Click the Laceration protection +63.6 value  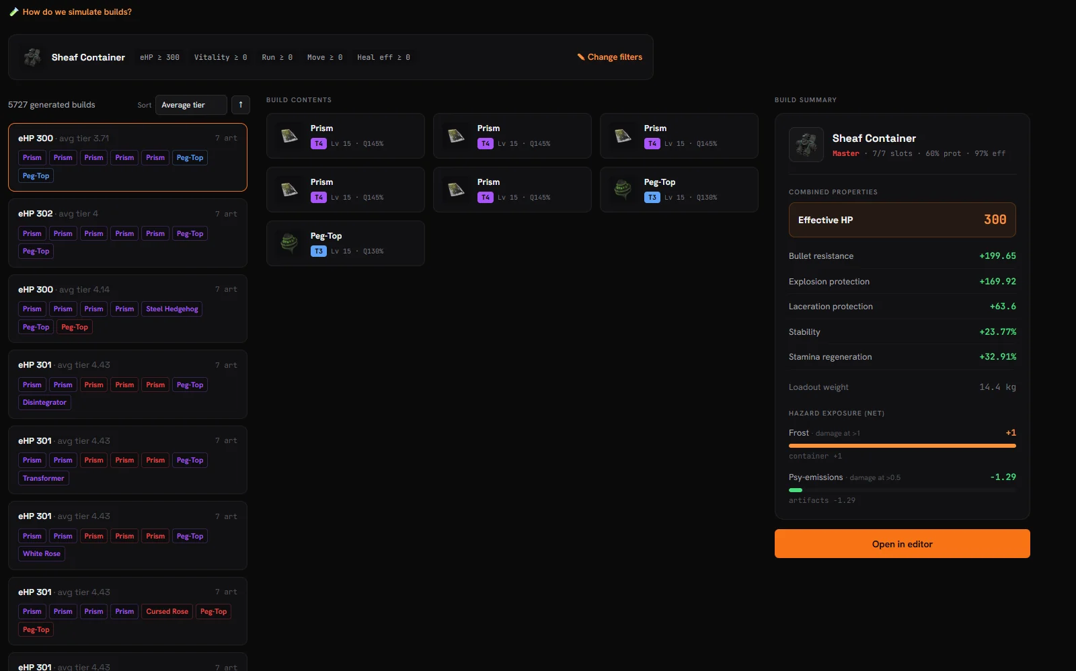[1003, 307]
